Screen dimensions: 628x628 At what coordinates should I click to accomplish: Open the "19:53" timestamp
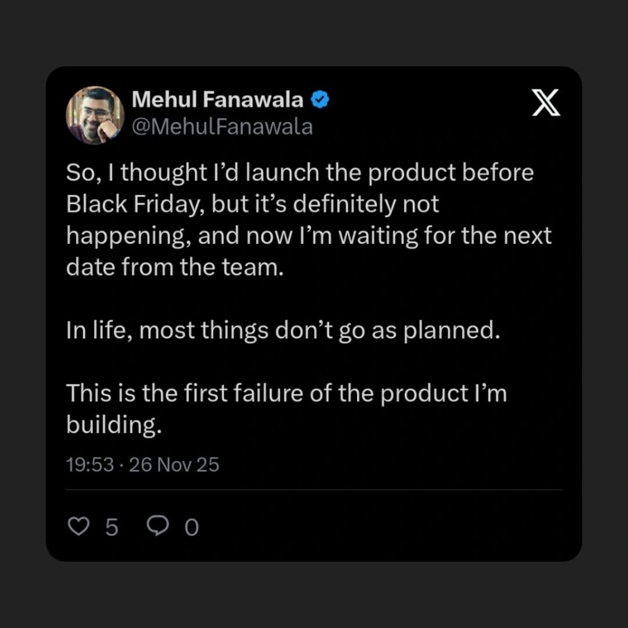[90, 465]
